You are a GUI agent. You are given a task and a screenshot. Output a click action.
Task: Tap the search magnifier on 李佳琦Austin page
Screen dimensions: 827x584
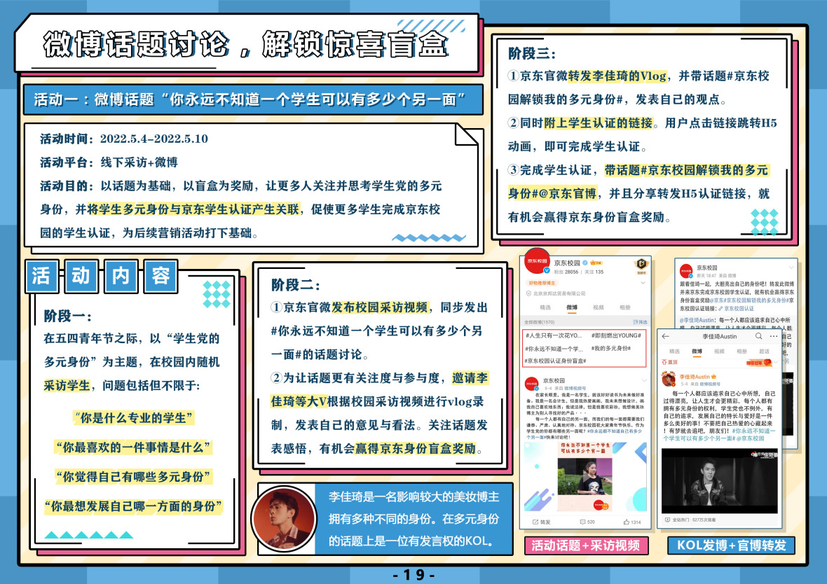tap(758, 336)
